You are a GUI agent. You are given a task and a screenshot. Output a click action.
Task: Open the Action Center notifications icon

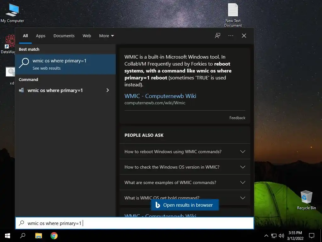[312, 236]
